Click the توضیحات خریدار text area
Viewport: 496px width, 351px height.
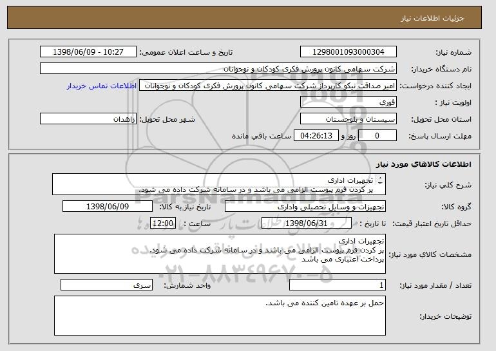tap(220, 316)
